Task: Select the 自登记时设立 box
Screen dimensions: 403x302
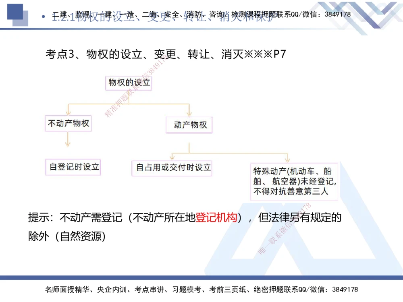Action: [73, 168]
